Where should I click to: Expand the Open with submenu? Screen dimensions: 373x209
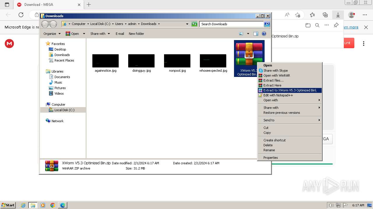290,100
